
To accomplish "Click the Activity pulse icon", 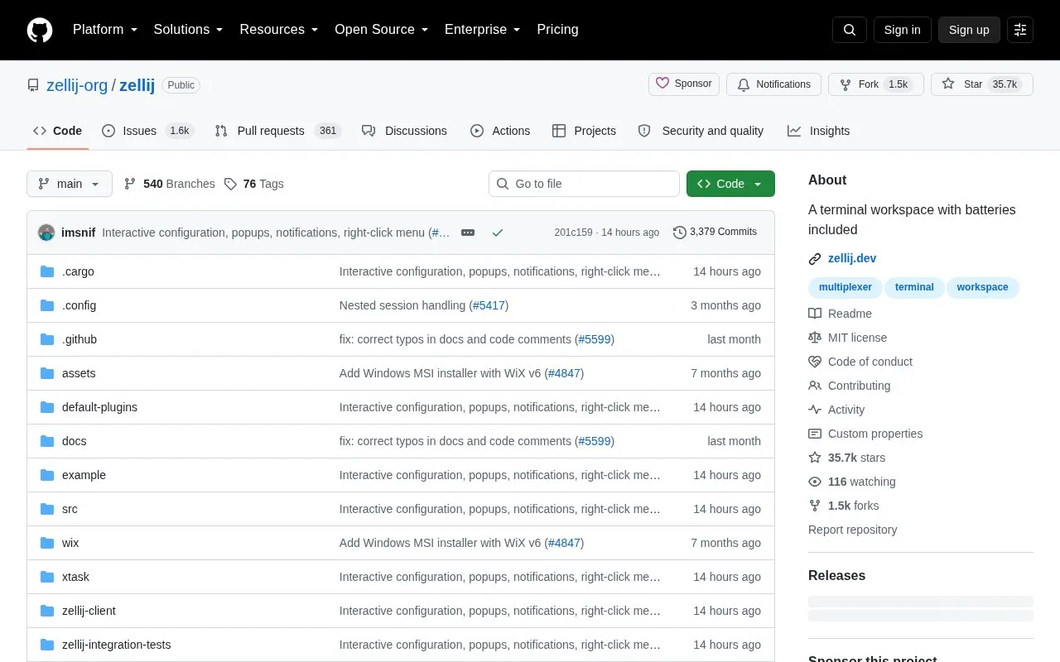I will [815, 410].
